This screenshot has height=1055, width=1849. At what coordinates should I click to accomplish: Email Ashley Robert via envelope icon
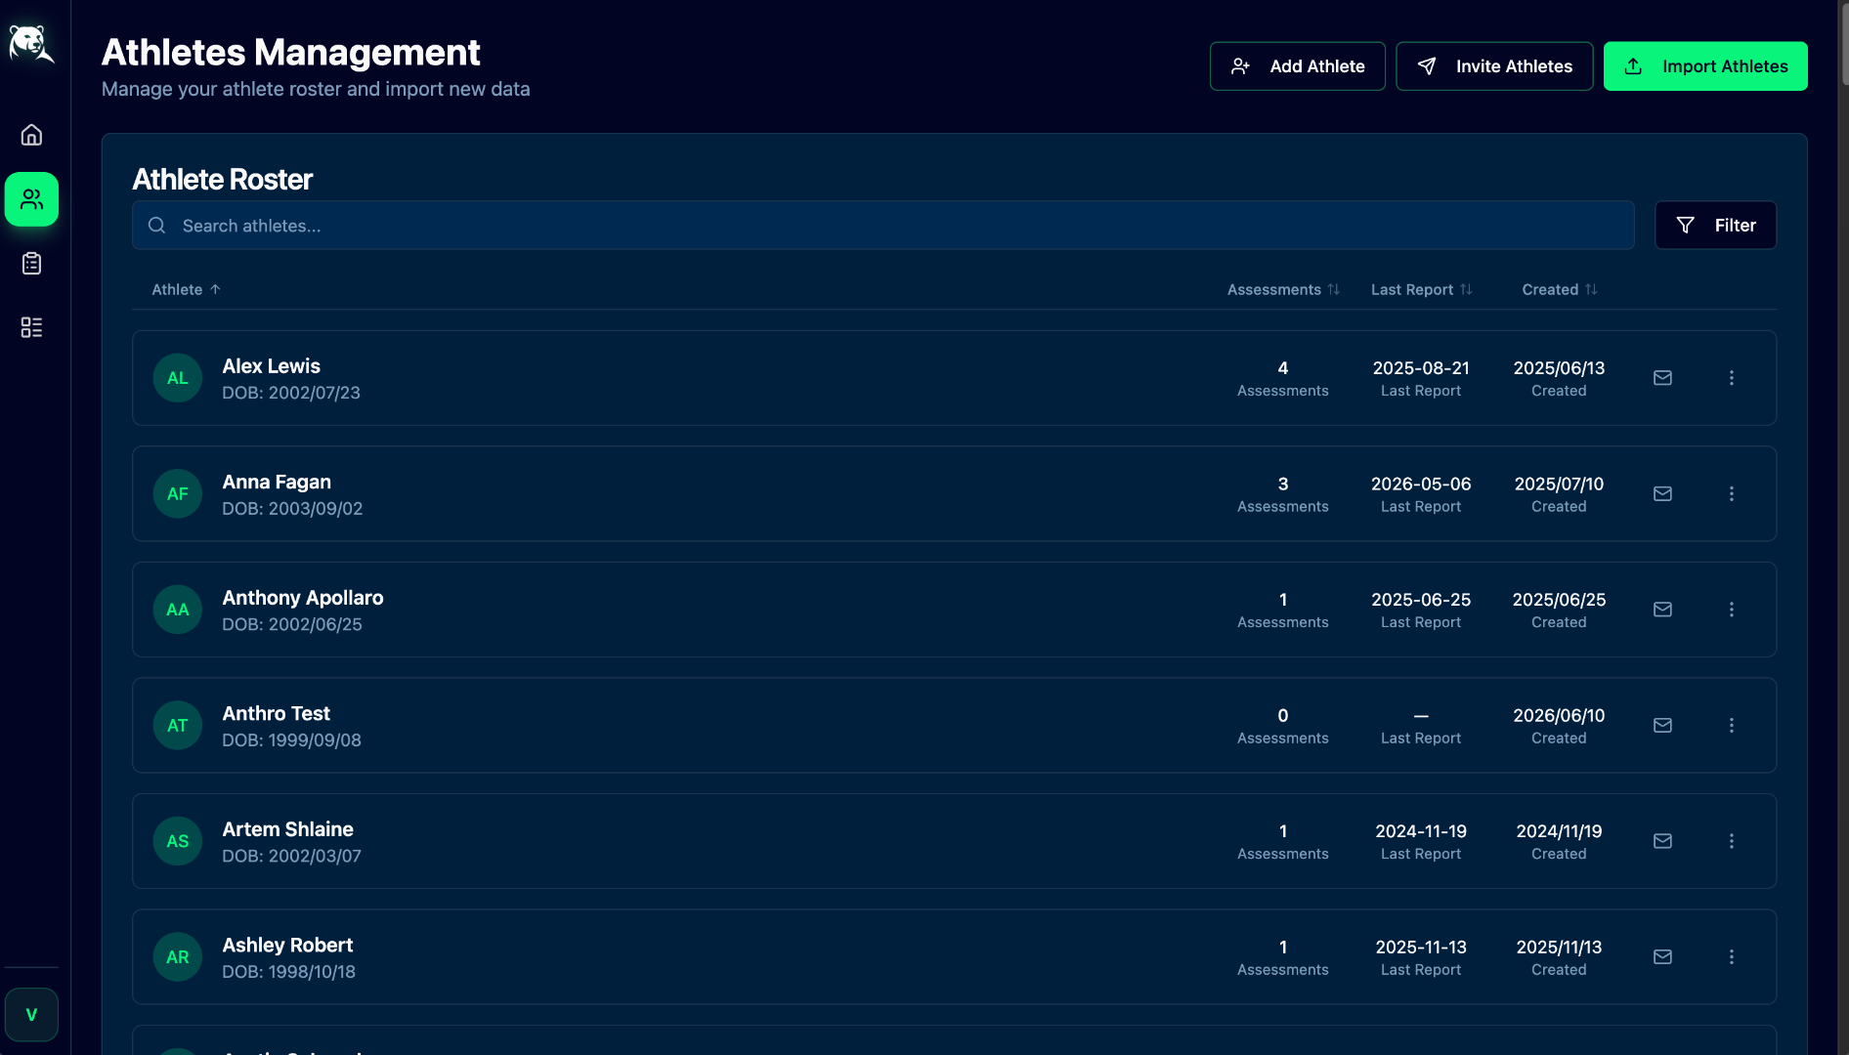(1662, 957)
